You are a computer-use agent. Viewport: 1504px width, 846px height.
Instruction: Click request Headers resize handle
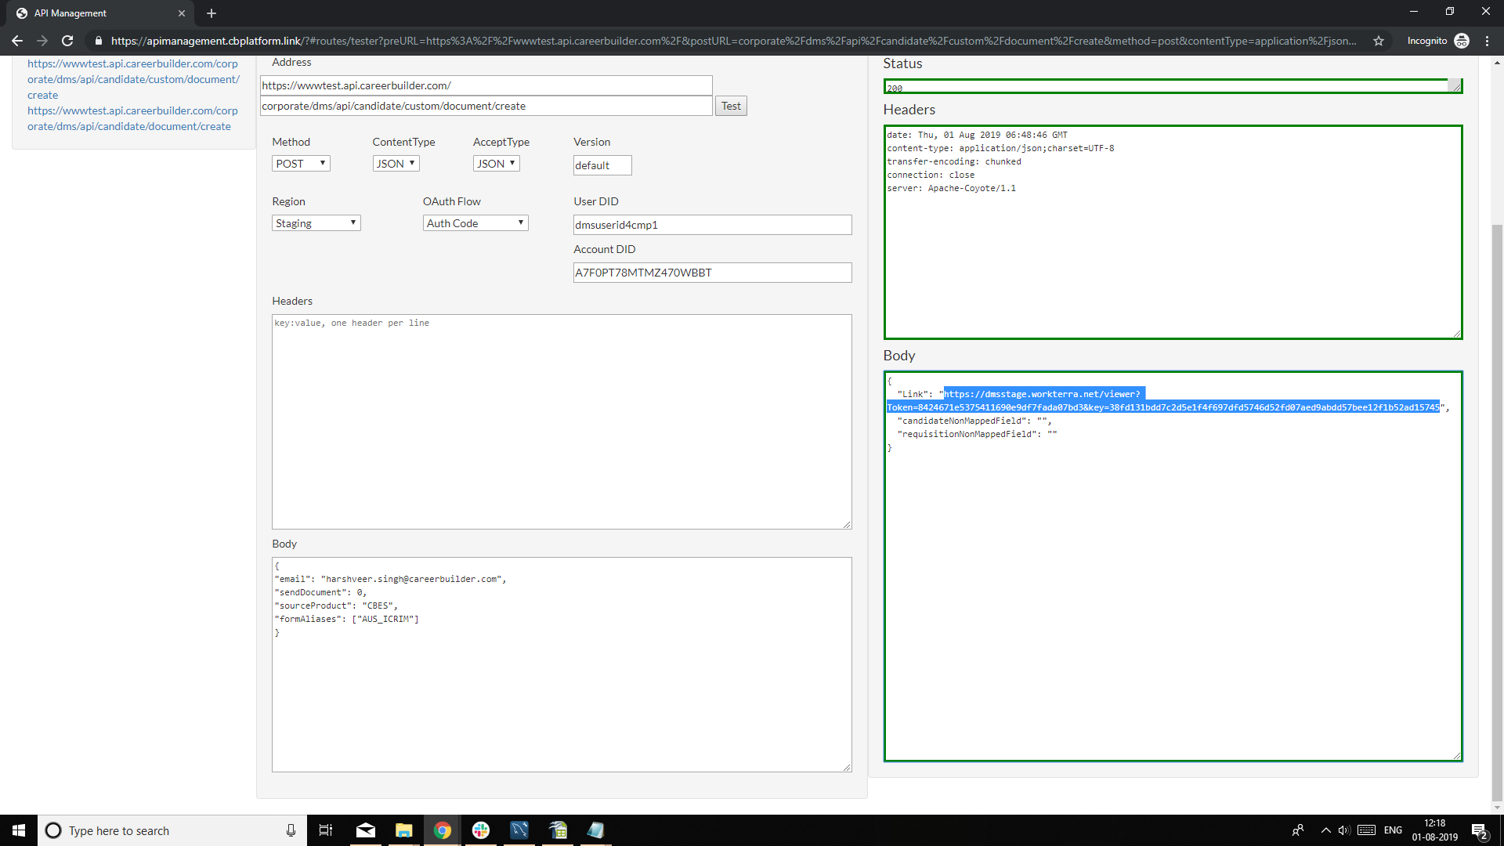coord(847,524)
